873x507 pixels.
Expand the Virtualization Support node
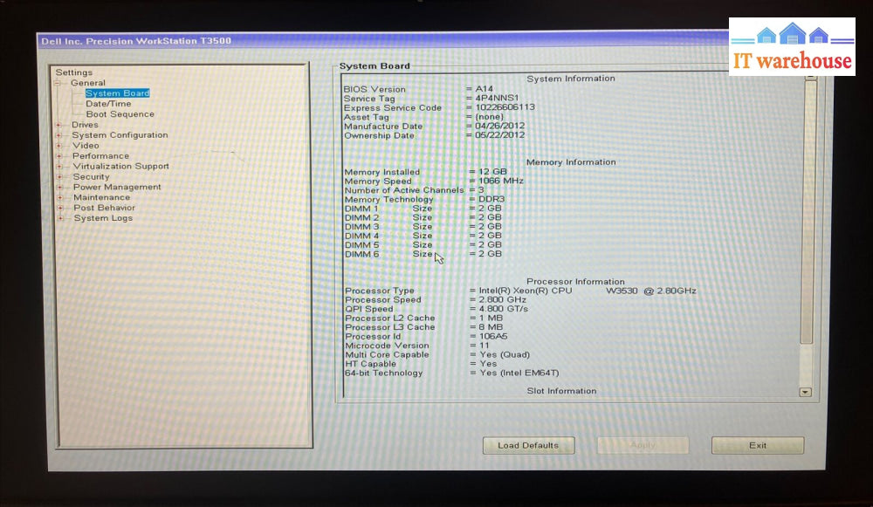tap(59, 167)
